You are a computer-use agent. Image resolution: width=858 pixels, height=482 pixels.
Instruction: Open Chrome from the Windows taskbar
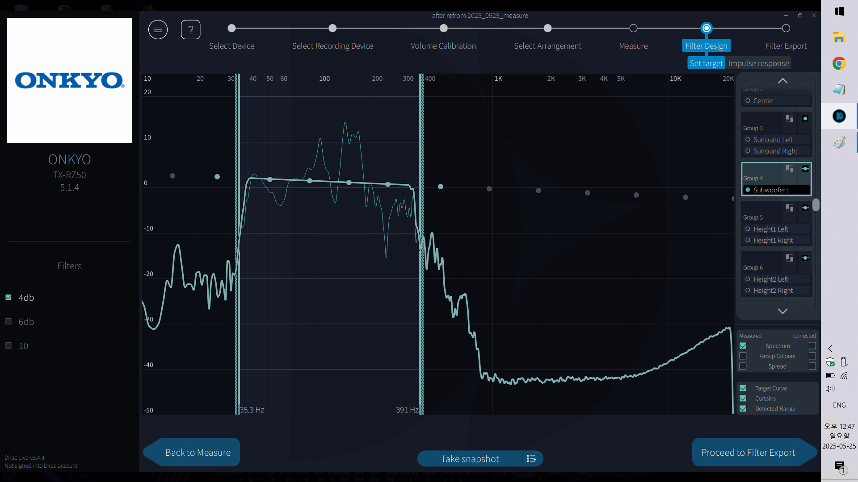coord(839,63)
